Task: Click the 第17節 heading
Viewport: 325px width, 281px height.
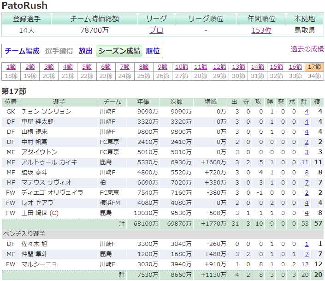Action: (14, 91)
